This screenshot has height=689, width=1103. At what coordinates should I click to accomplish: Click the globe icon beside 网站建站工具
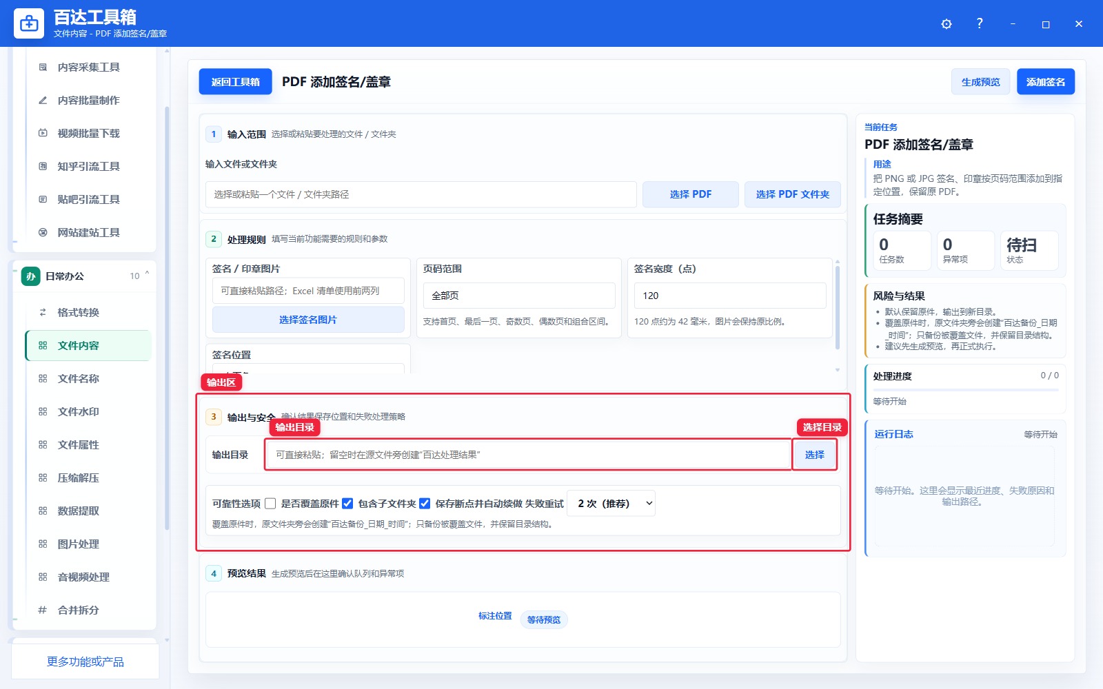click(x=43, y=232)
